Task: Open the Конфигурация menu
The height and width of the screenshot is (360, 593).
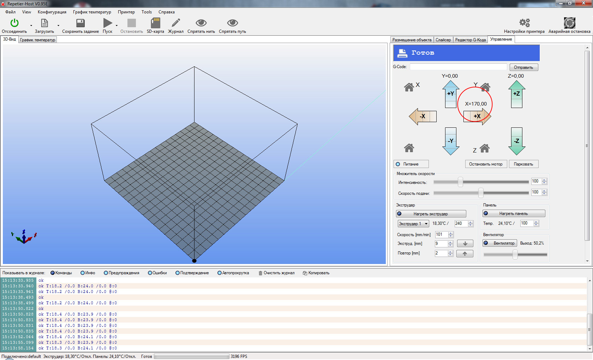Action: pos(52,12)
